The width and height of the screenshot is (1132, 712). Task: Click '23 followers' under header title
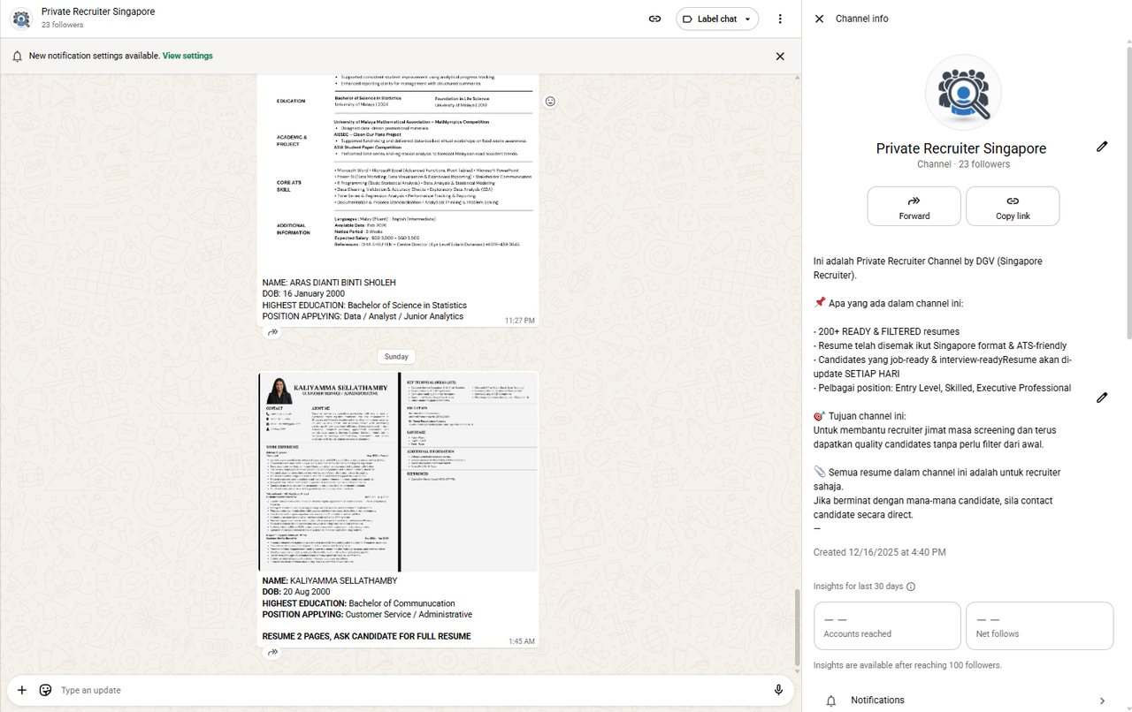63,25
